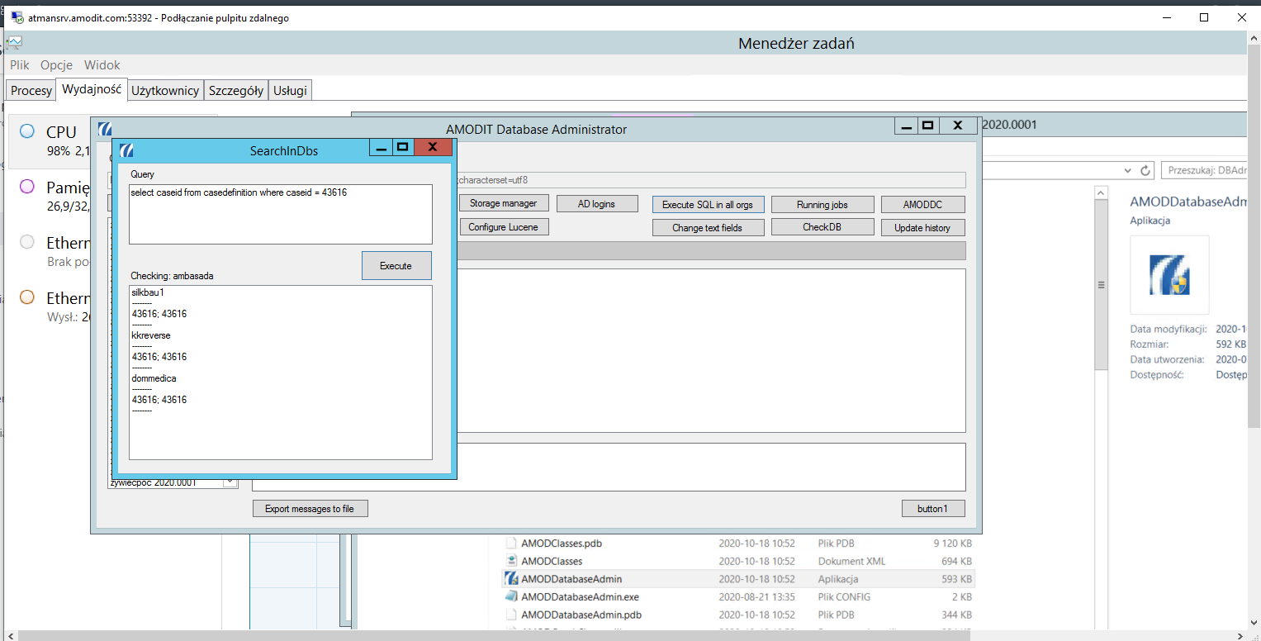Click the Change text fields button
1261x641 pixels.
[x=707, y=227]
